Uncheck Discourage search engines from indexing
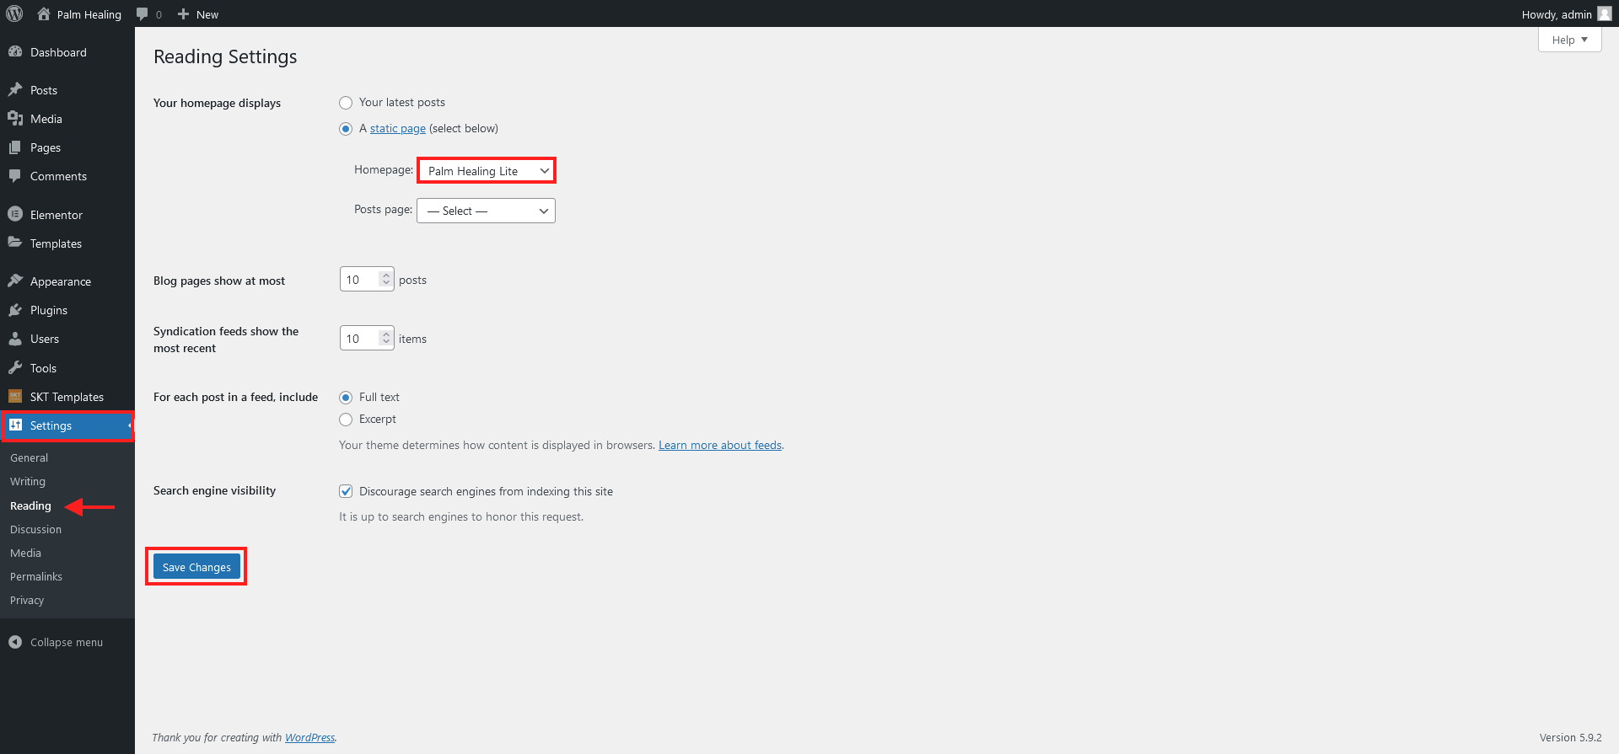Screen dimensions: 1619x754 click(346, 491)
